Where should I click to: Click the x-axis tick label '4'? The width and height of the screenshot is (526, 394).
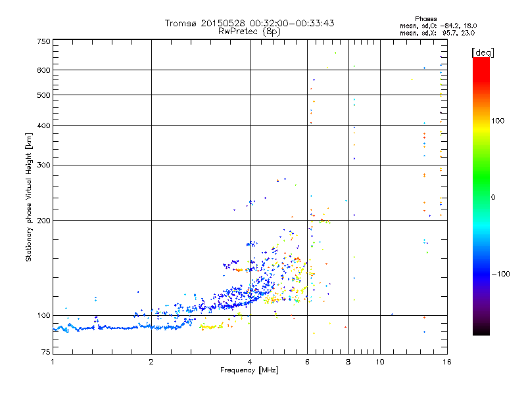250,362
